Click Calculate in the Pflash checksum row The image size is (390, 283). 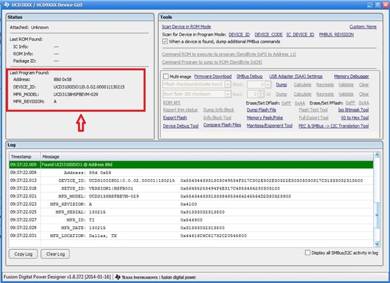(x=303, y=85)
